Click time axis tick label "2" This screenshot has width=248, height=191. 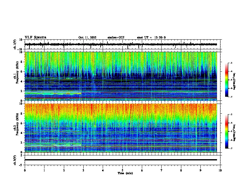tap(64, 170)
